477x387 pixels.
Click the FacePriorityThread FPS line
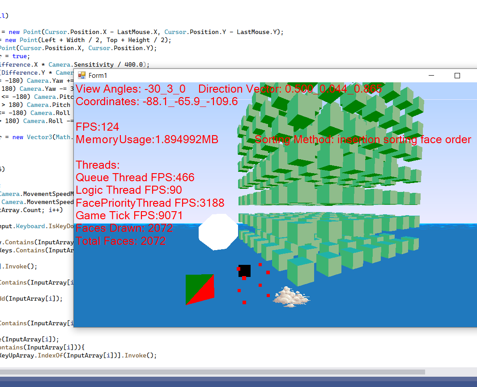(x=149, y=203)
